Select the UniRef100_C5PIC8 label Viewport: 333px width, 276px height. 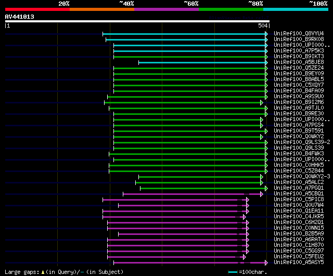click(299, 200)
